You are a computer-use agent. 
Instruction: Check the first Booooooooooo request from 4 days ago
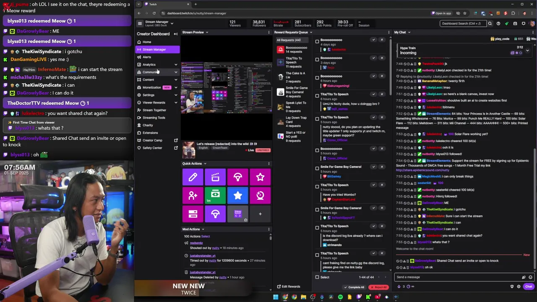click(x=317, y=41)
